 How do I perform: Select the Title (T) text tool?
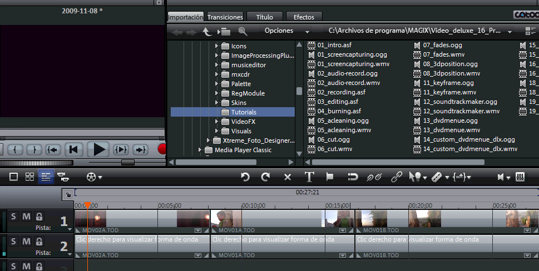(309, 177)
